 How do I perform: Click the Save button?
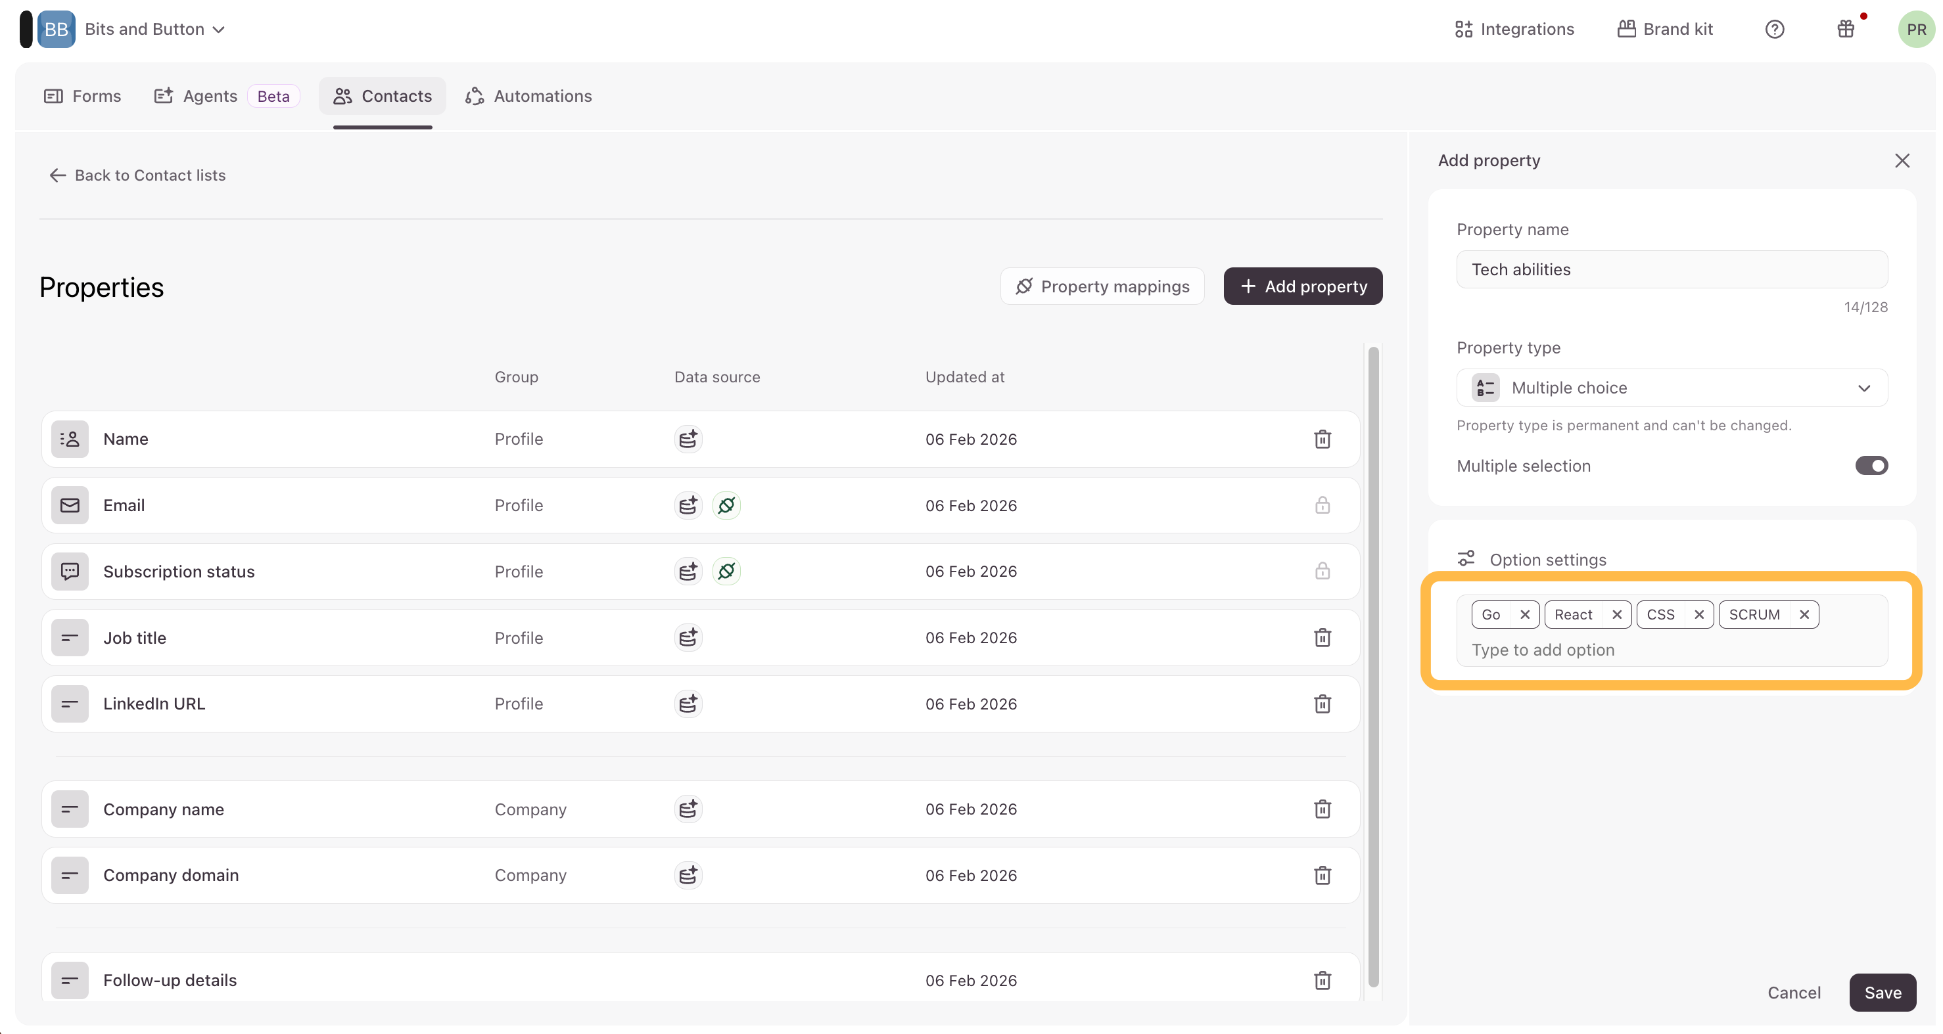click(1882, 993)
